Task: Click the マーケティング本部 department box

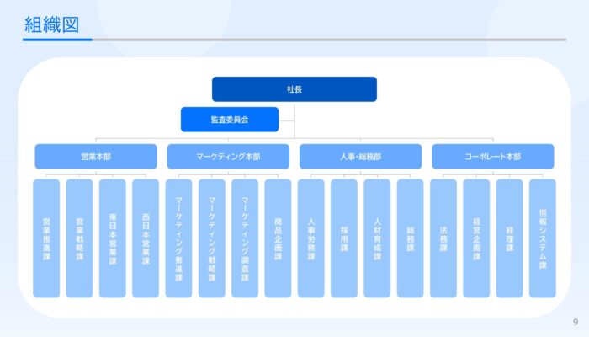Action: [228, 157]
